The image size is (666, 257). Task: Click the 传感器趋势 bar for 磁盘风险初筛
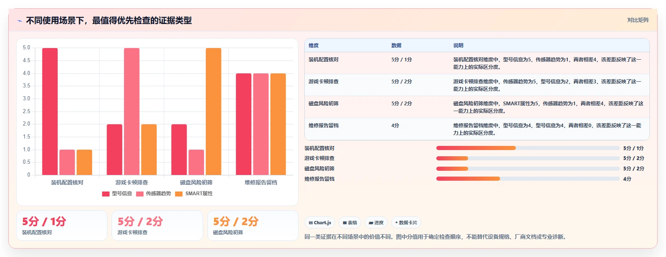[196, 162]
